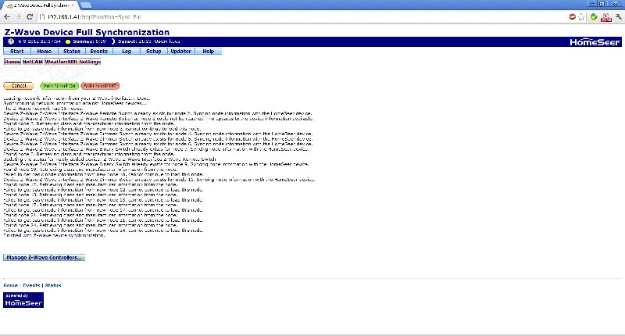The height and width of the screenshot is (336, 625).
Task: Click the Finished with Z-Wave device synchronization line
Action: click(54, 235)
